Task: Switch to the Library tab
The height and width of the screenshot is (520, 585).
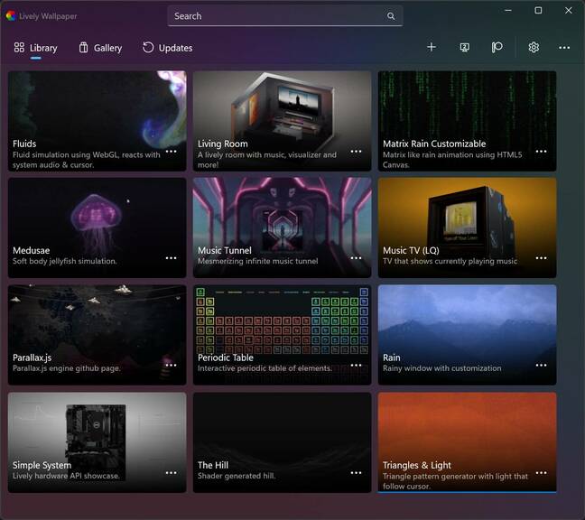Action: (x=36, y=48)
